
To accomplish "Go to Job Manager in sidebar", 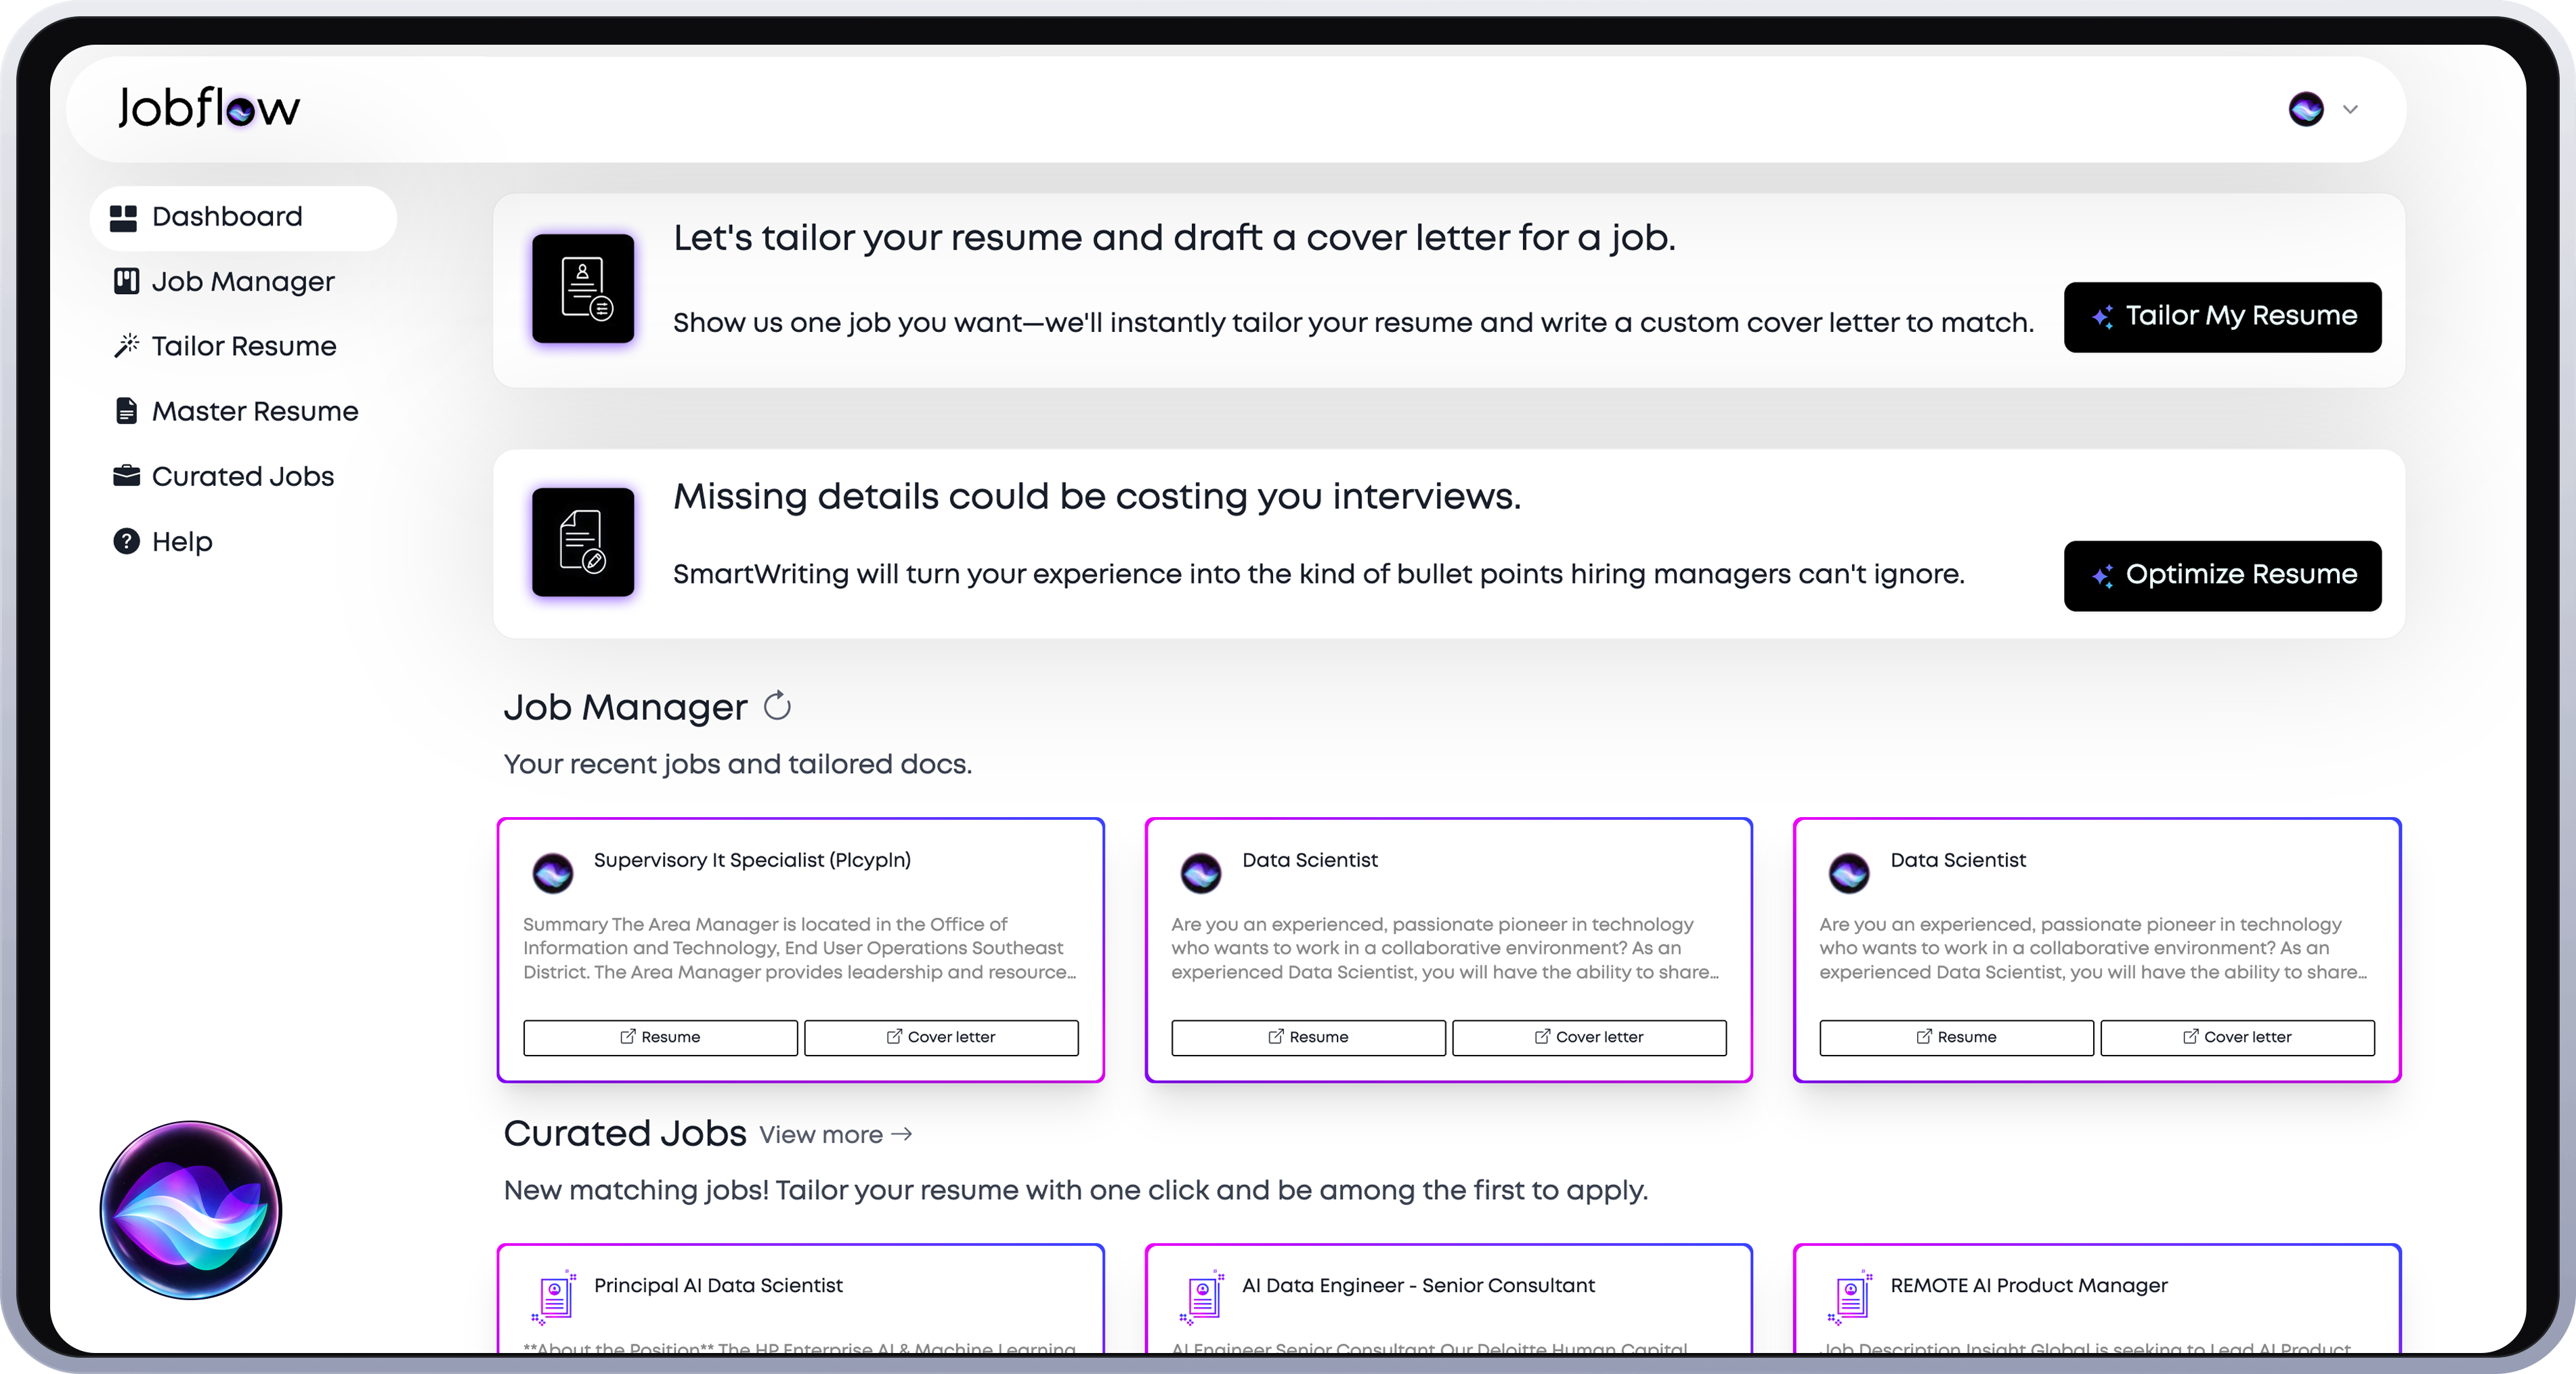I will (x=243, y=283).
